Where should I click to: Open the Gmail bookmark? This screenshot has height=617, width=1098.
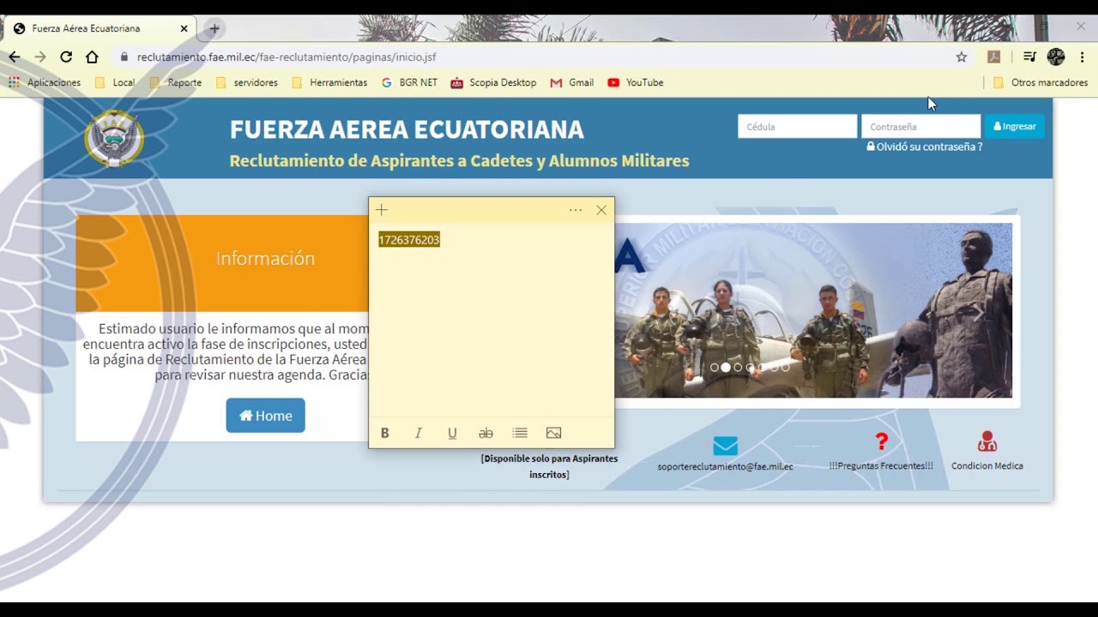click(572, 82)
